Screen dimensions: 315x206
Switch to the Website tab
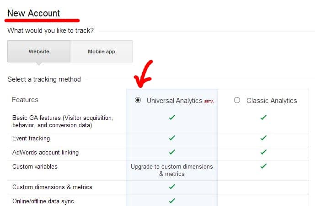(39, 51)
